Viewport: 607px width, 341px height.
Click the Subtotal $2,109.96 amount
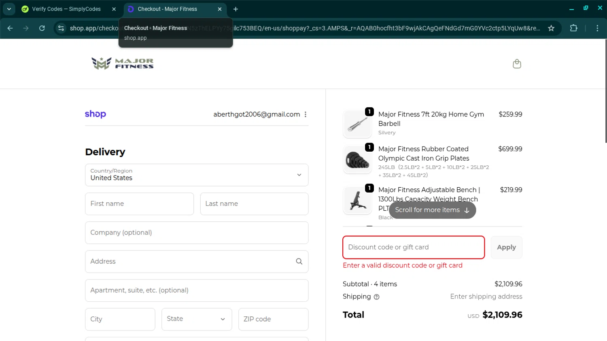point(508,284)
